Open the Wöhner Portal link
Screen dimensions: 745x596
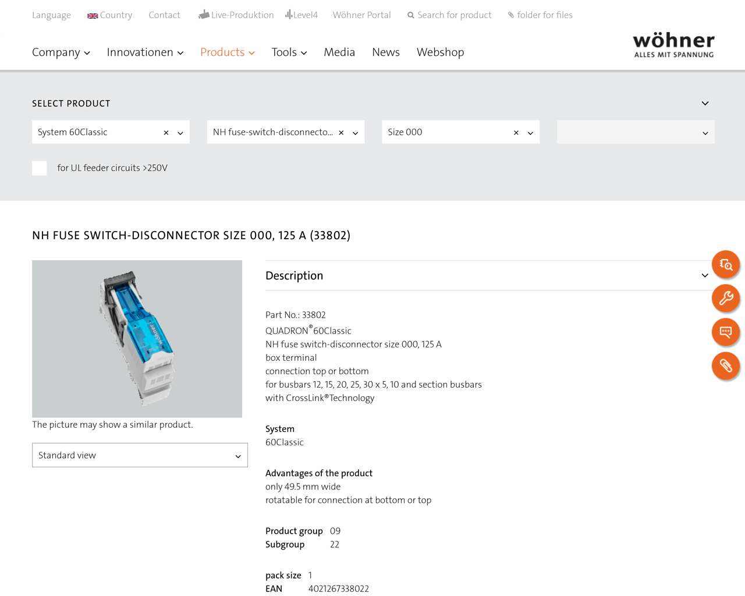pos(362,15)
